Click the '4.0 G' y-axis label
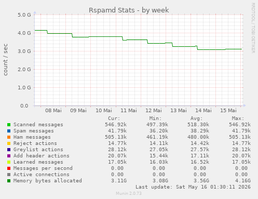The height and width of the screenshot is (199, 258). 24,33
